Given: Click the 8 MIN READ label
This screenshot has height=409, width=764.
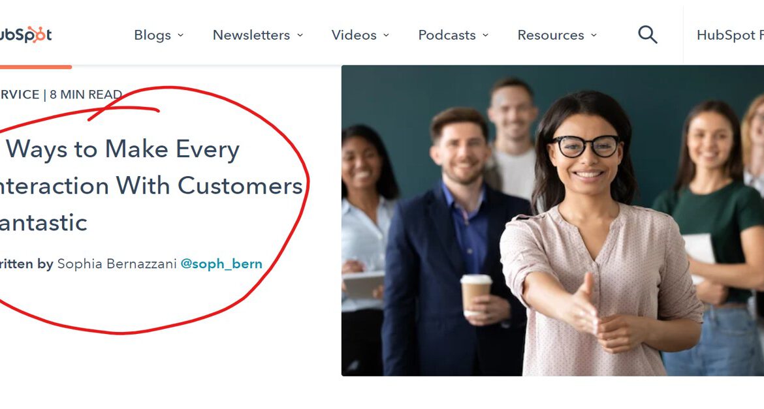Looking at the screenshot, I should tap(86, 95).
